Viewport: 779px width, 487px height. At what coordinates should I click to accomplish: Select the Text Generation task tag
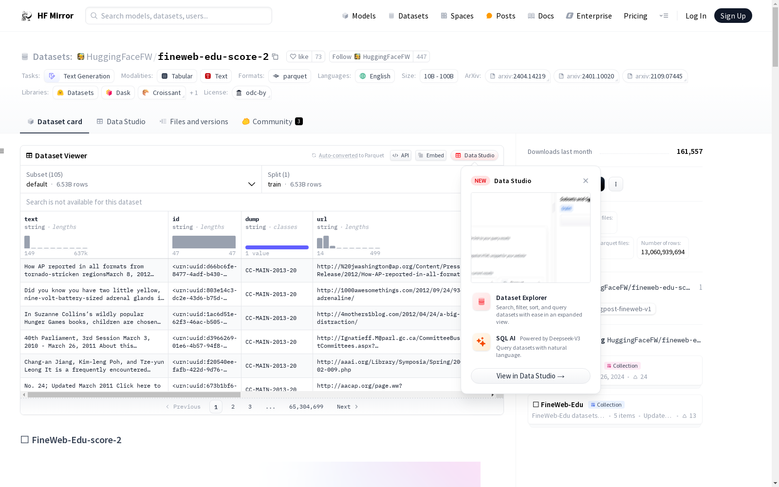pyautogui.click(x=79, y=76)
